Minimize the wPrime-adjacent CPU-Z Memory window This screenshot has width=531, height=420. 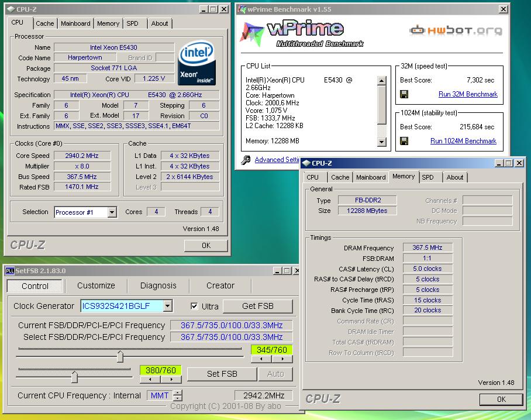[499, 163]
